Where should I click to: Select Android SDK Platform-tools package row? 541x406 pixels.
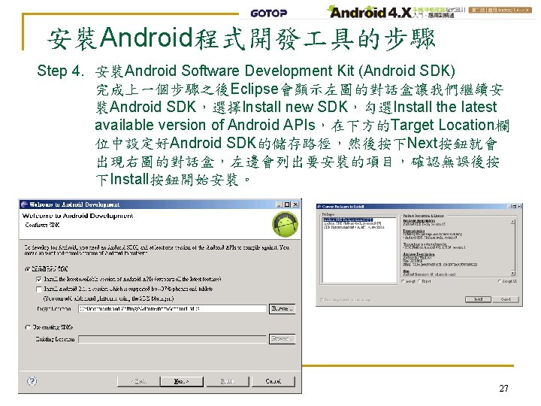(352, 224)
